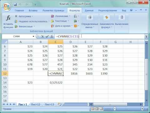
Task: Click the vertical scrollbar down arrow
Action: point(147,100)
